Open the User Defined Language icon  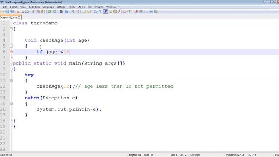(x=110, y=11)
